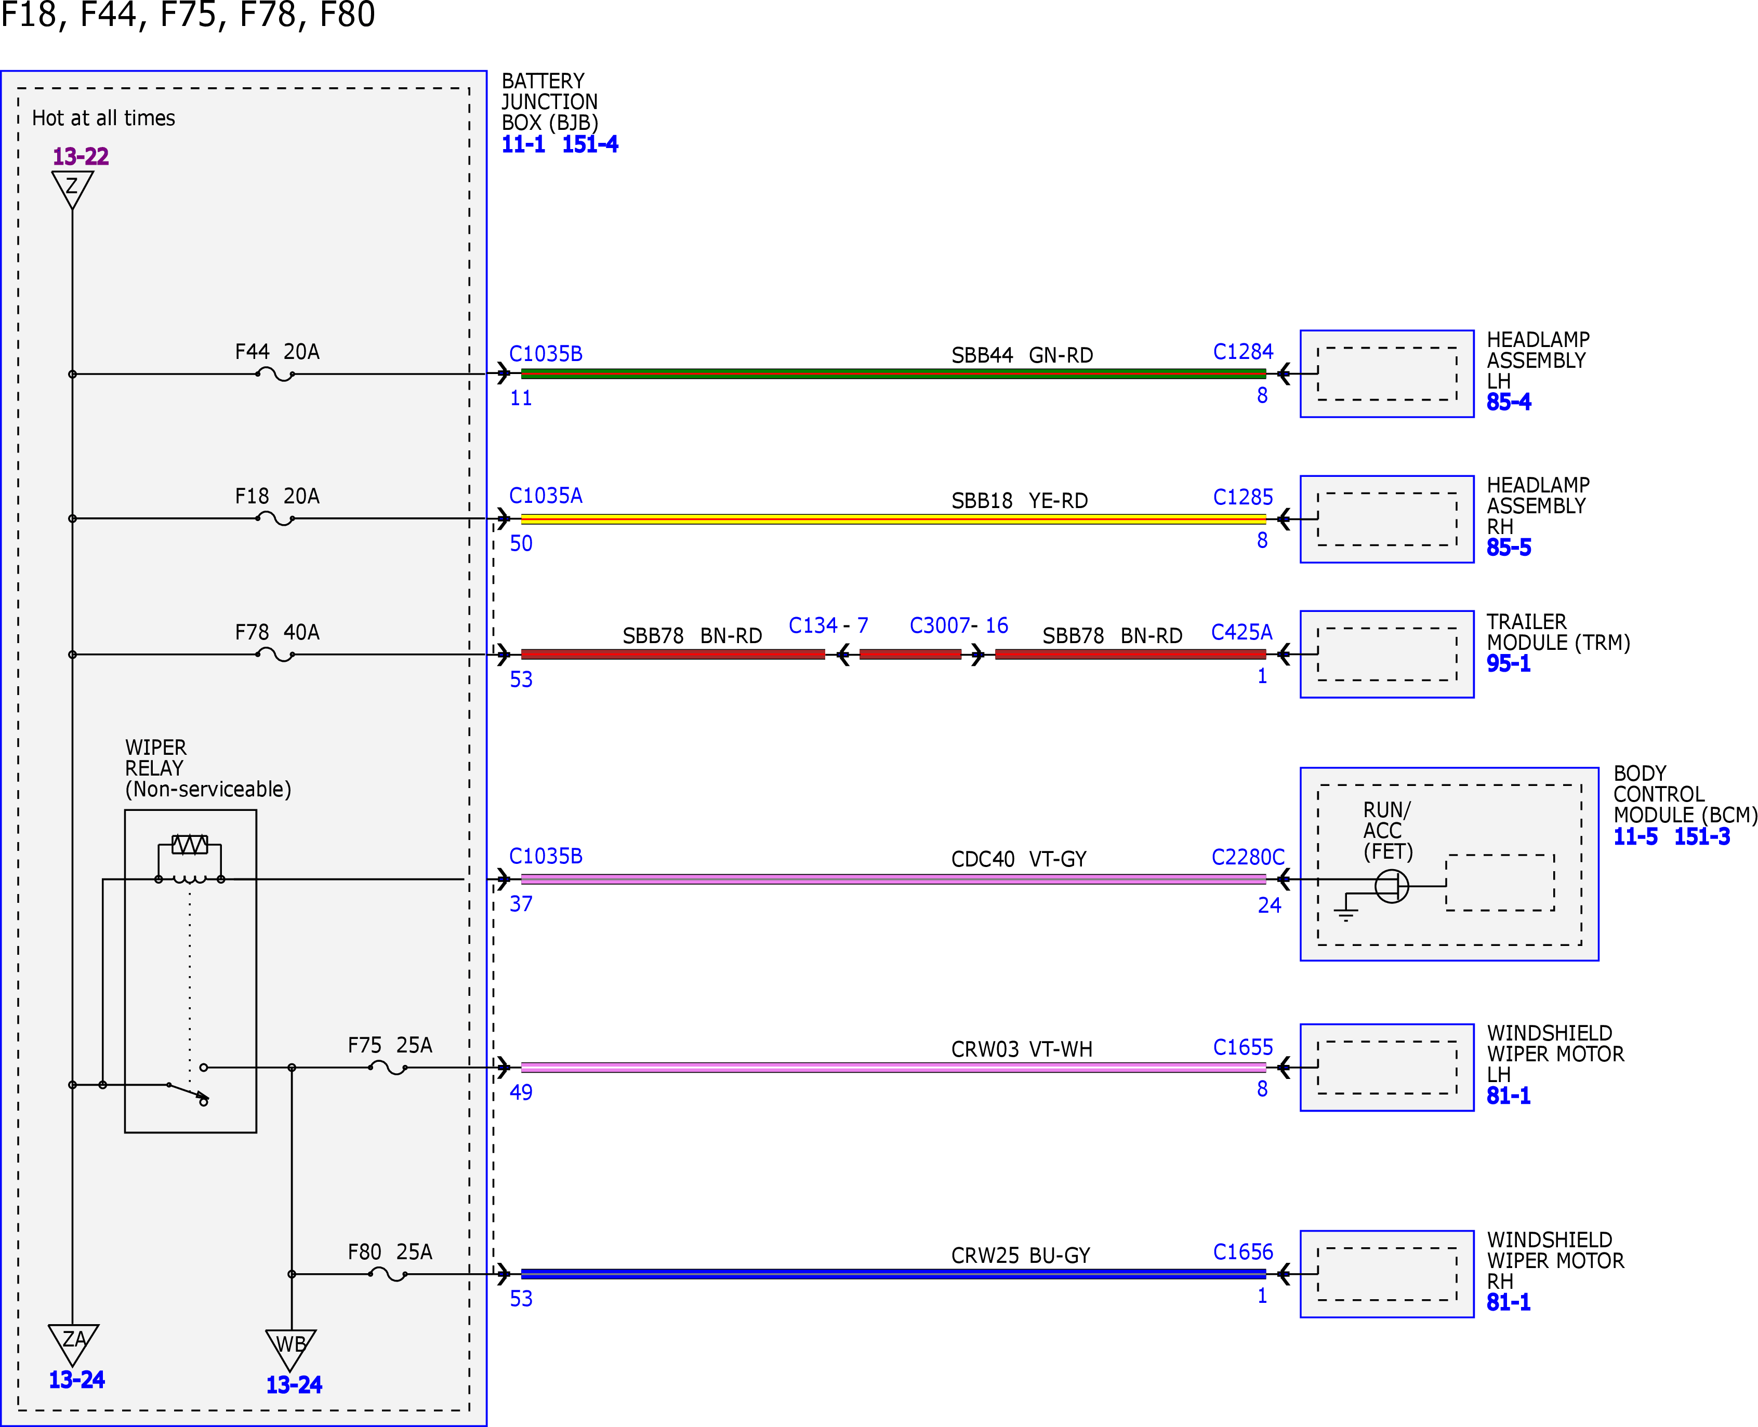Follow the 81-1 link under Wiper Motor LH
Screen dimensions: 1758x1427
tap(1508, 1096)
